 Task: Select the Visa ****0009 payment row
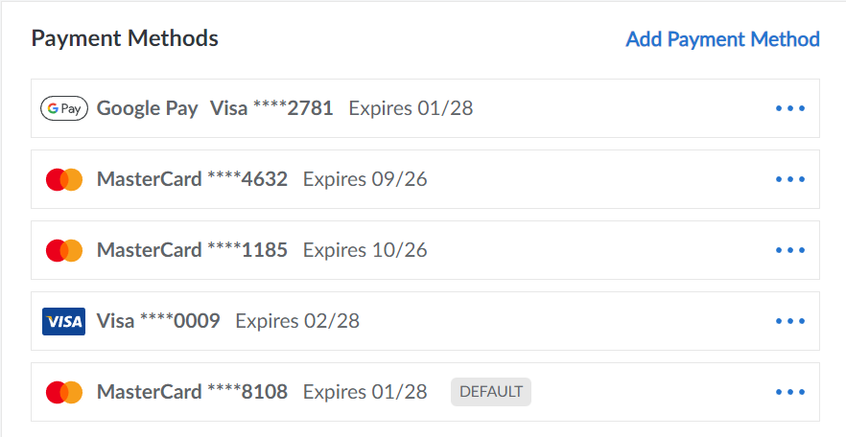[x=576, y=321]
